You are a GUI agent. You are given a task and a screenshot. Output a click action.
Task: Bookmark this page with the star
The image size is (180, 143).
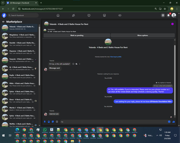(x=165, y=9)
